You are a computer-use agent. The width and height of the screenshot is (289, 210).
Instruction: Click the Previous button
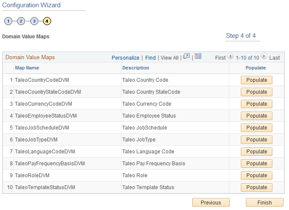click(211, 202)
